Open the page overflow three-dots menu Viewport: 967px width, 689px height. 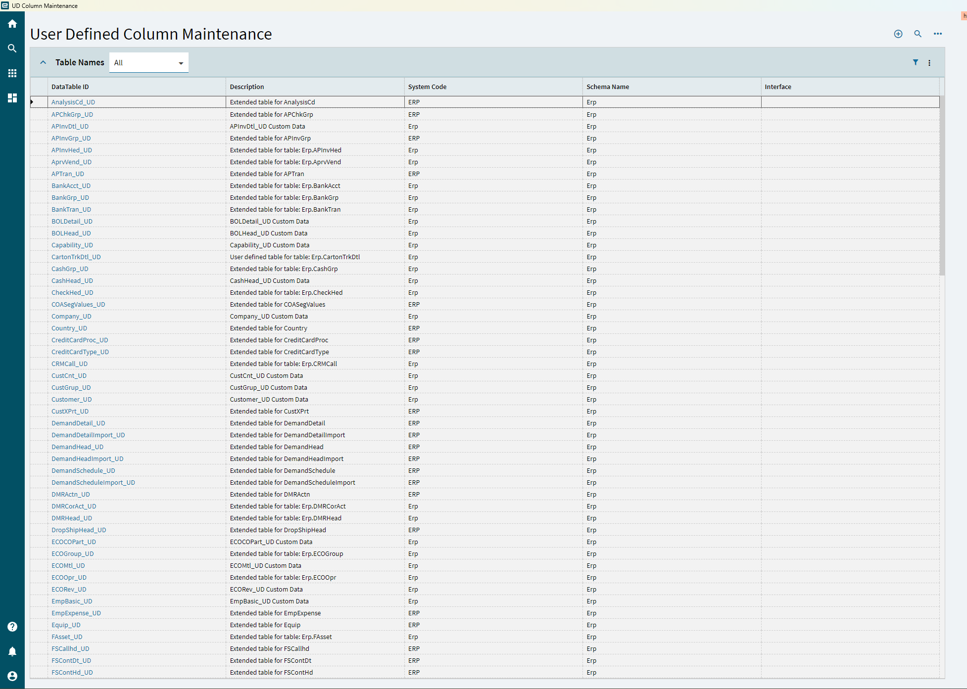click(938, 34)
